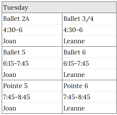The image size is (117, 115).
Task: Select the 6:15-7:45 time under Ballet 6
Action: pos(89,63)
